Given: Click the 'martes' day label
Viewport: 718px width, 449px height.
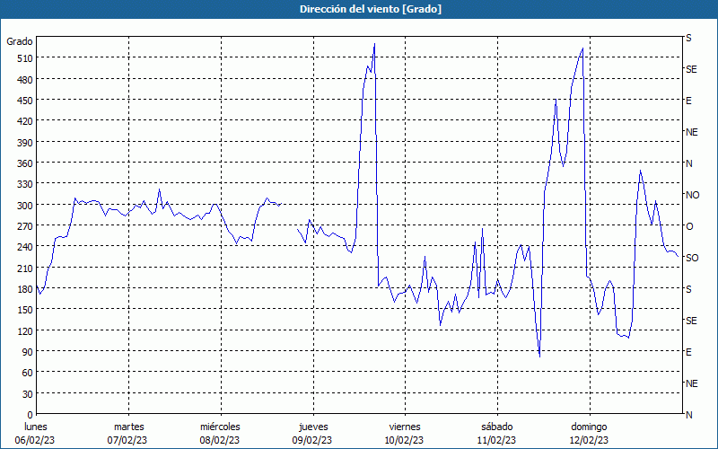Looking at the screenshot, I should pyautogui.click(x=129, y=427).
